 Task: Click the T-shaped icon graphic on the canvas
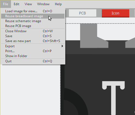(113, 98)
